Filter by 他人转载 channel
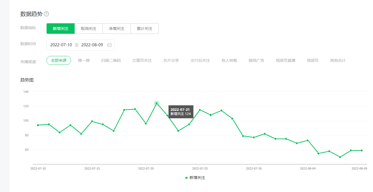The width and height of the screenshot is (373, 192). [x=229, y=60]
